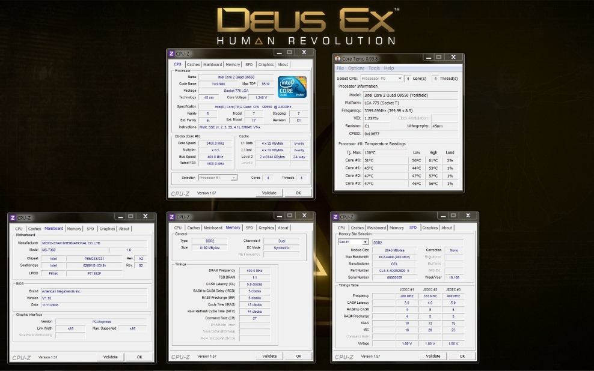Click the Core Speed value 3400.0 MHz

point(215,143)
